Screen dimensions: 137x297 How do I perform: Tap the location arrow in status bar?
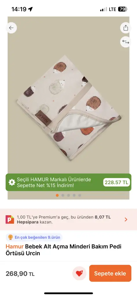(x=30, y=9)
